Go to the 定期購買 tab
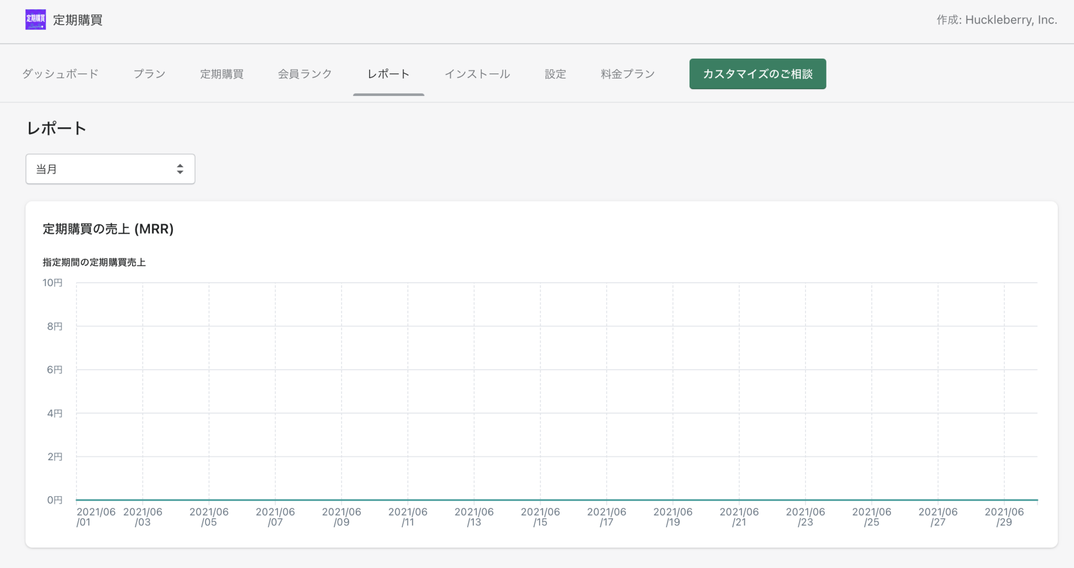 click(x=222, y=74)
